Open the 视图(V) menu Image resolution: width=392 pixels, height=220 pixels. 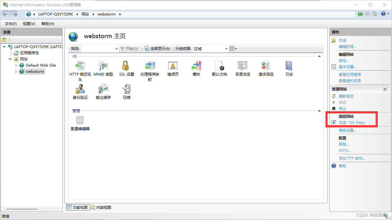tap(29, 24)
